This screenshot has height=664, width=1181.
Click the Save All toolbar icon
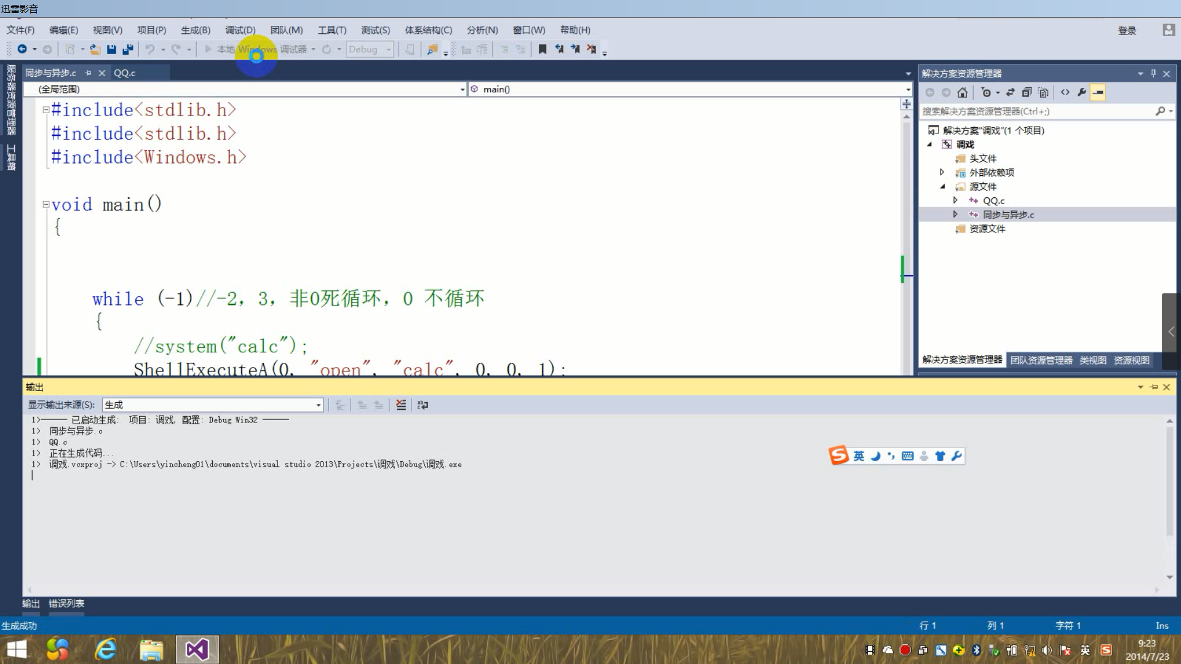(127, 49)
